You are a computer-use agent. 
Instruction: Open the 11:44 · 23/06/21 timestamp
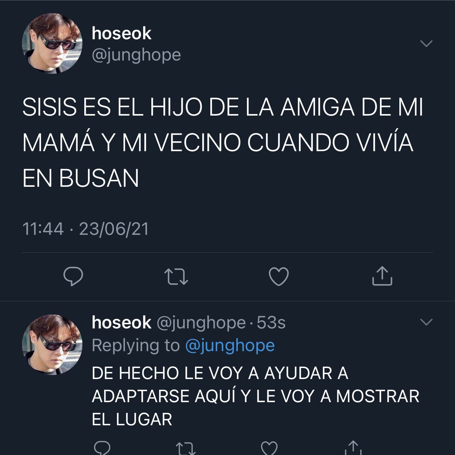(86, 229)
